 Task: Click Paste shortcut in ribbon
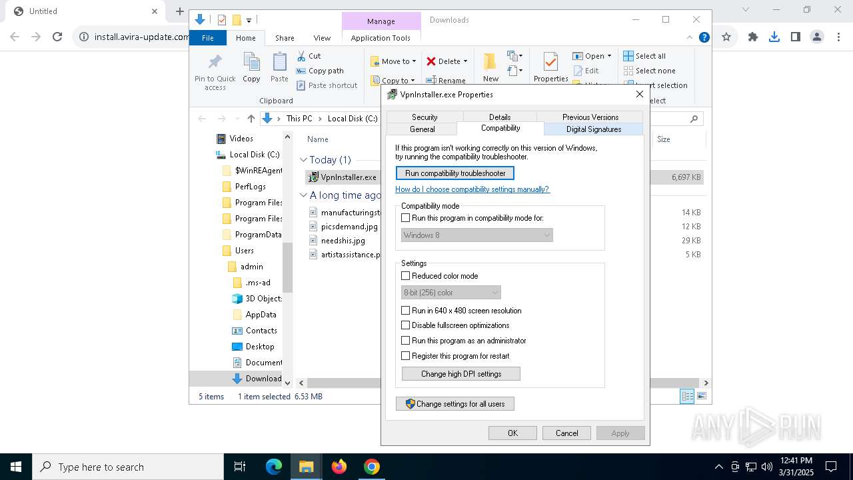coord(327,85)
